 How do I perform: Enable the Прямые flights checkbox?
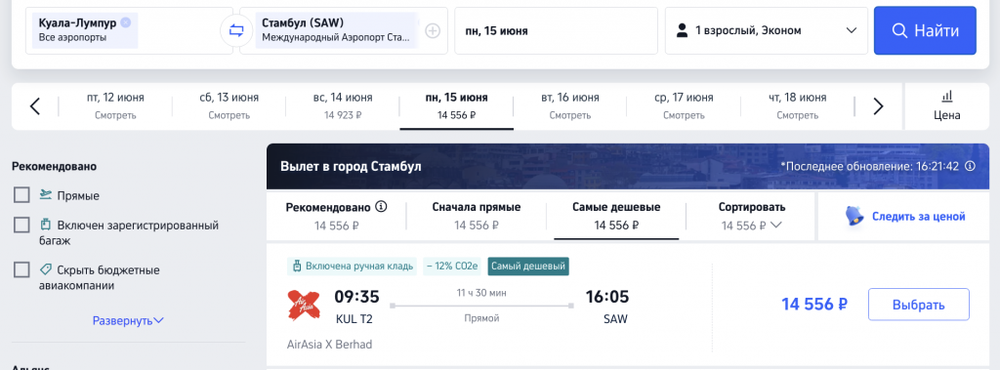point(21,195)
